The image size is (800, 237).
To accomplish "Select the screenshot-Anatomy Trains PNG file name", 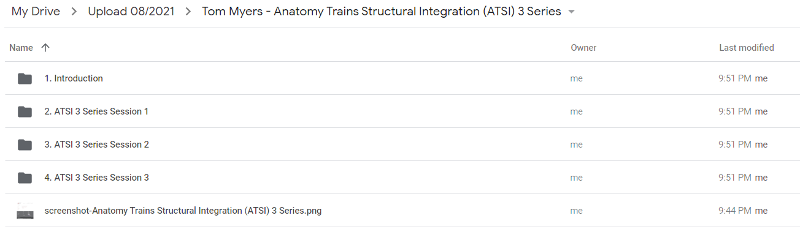I will pyautogui.click(x=183, y=211).
